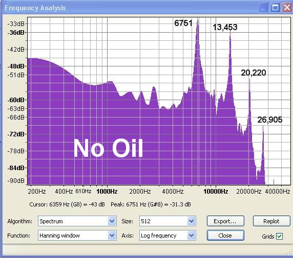Close window with red X icon
Image resolution: width=293 pixels, height=258 pixels.
(x=287, y=8)
